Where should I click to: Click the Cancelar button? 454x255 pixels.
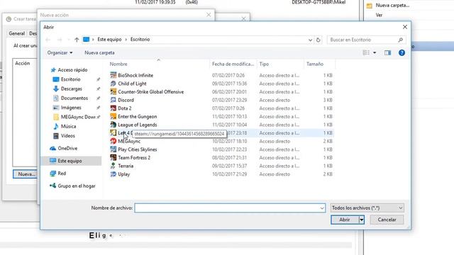click(x=387, y=220)
